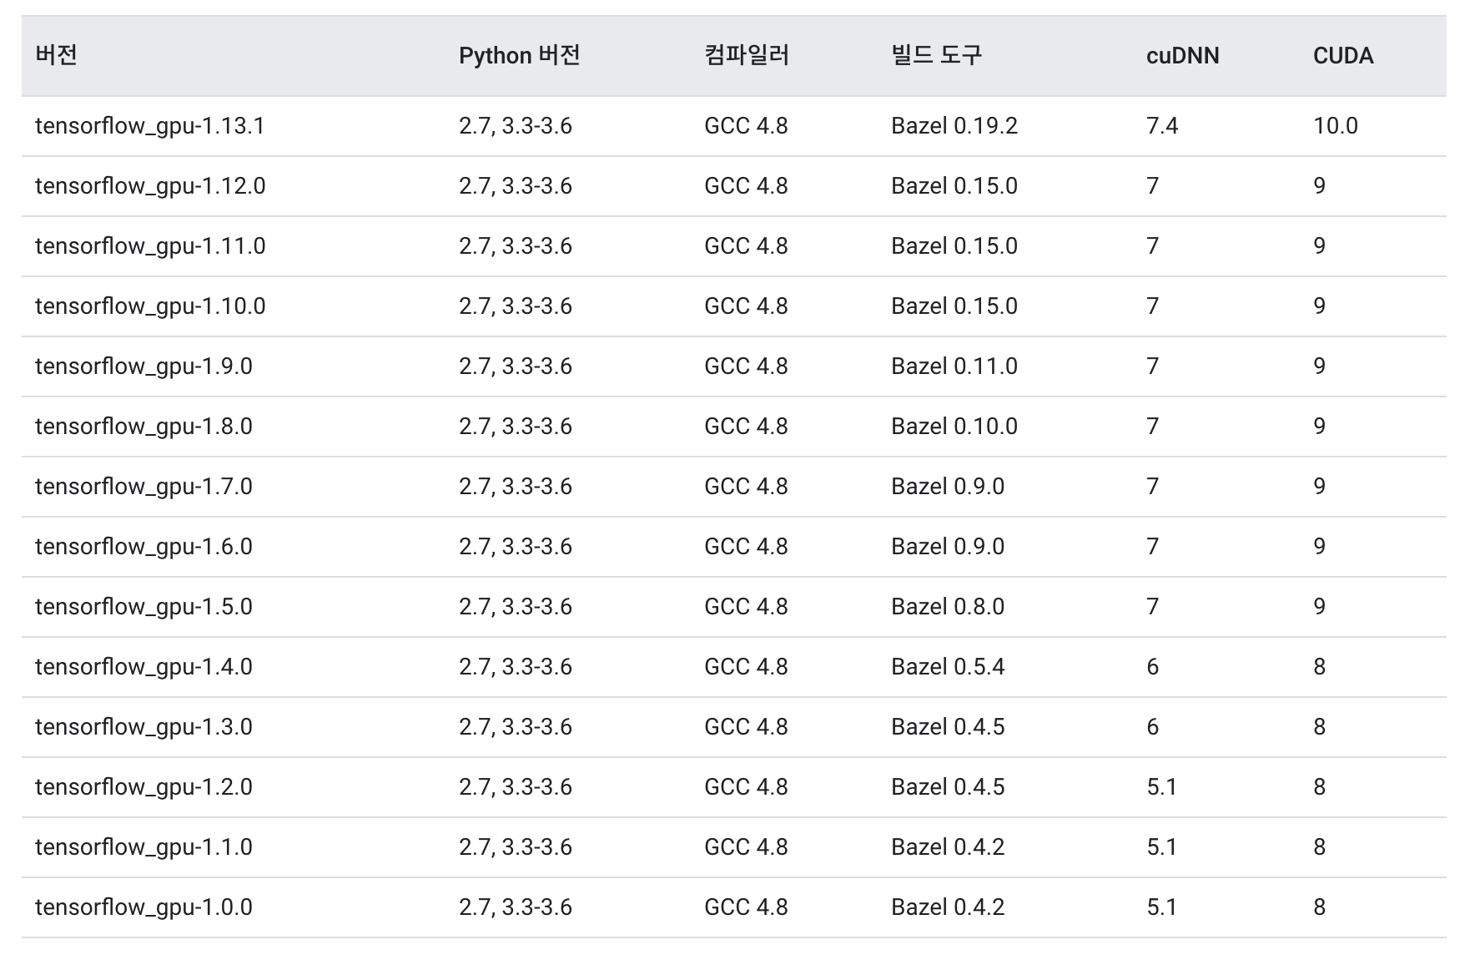1475x965 pixels.
Task: Select cuDNN value 7 in 1.12.0 row
Action: (x=1153, y=186)
